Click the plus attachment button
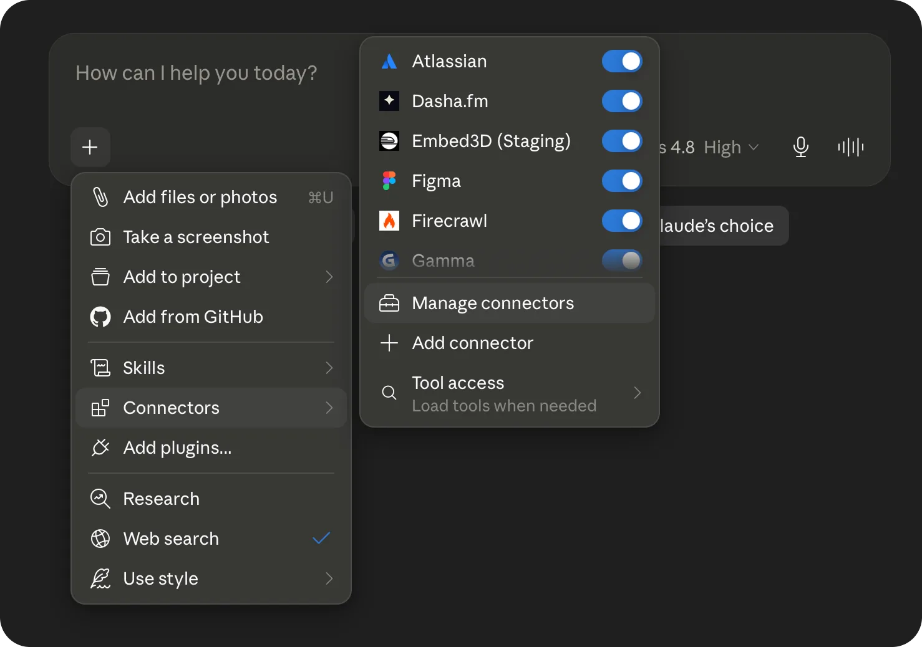 [x=90, y=147]
